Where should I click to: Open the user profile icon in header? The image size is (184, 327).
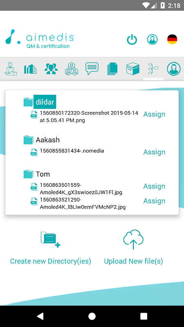pos(152,39)
